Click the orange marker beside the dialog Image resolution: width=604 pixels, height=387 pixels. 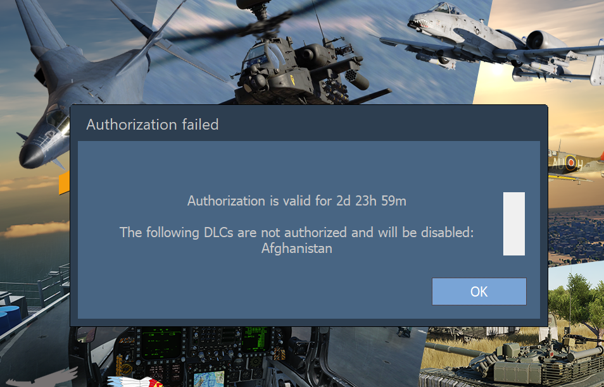pos(64,183)
